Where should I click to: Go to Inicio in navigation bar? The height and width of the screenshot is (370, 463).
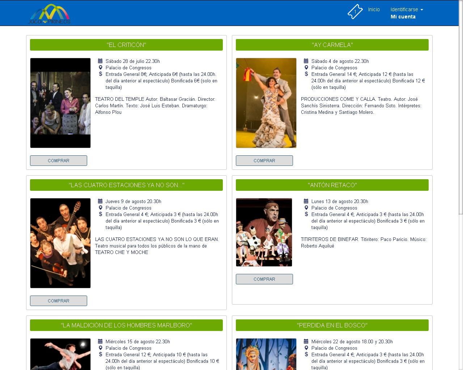pyautogui.click(x=374, y=9)
